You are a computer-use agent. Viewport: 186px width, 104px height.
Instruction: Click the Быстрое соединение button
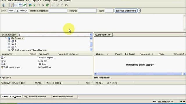click(126, 11)
